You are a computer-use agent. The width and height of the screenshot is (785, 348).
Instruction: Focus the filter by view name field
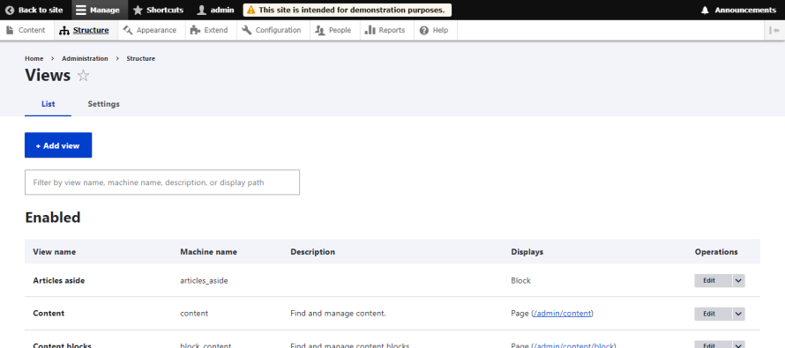(x=162, y=182)
